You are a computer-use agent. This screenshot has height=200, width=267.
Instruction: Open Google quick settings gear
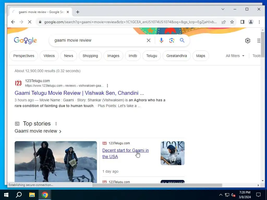248,40
